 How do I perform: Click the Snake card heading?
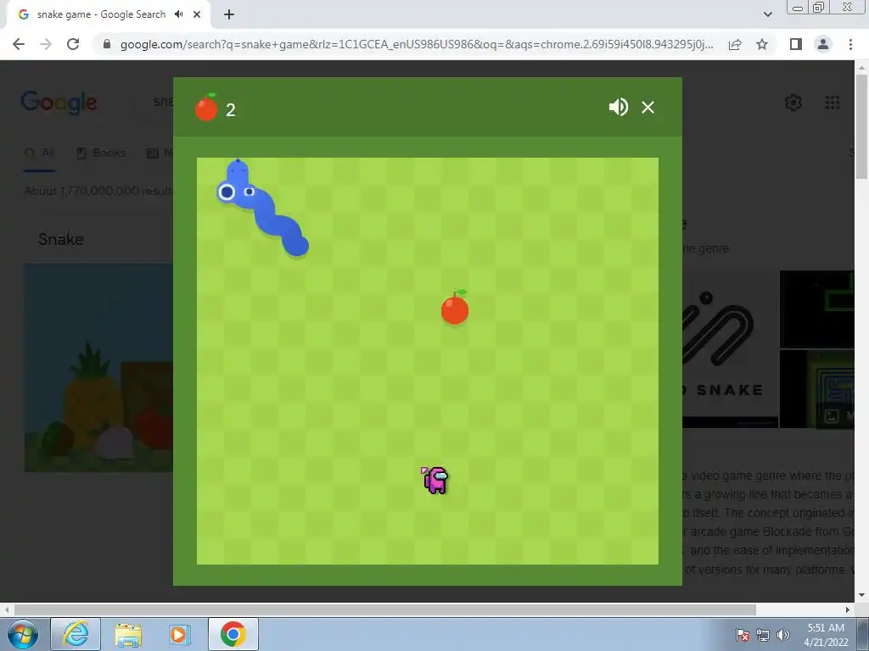tap(61, 239)
